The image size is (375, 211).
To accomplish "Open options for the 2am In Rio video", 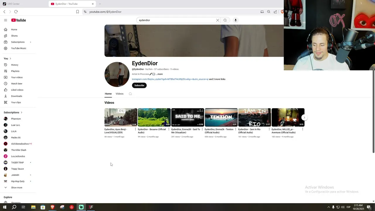I will [x=269, y=129].
